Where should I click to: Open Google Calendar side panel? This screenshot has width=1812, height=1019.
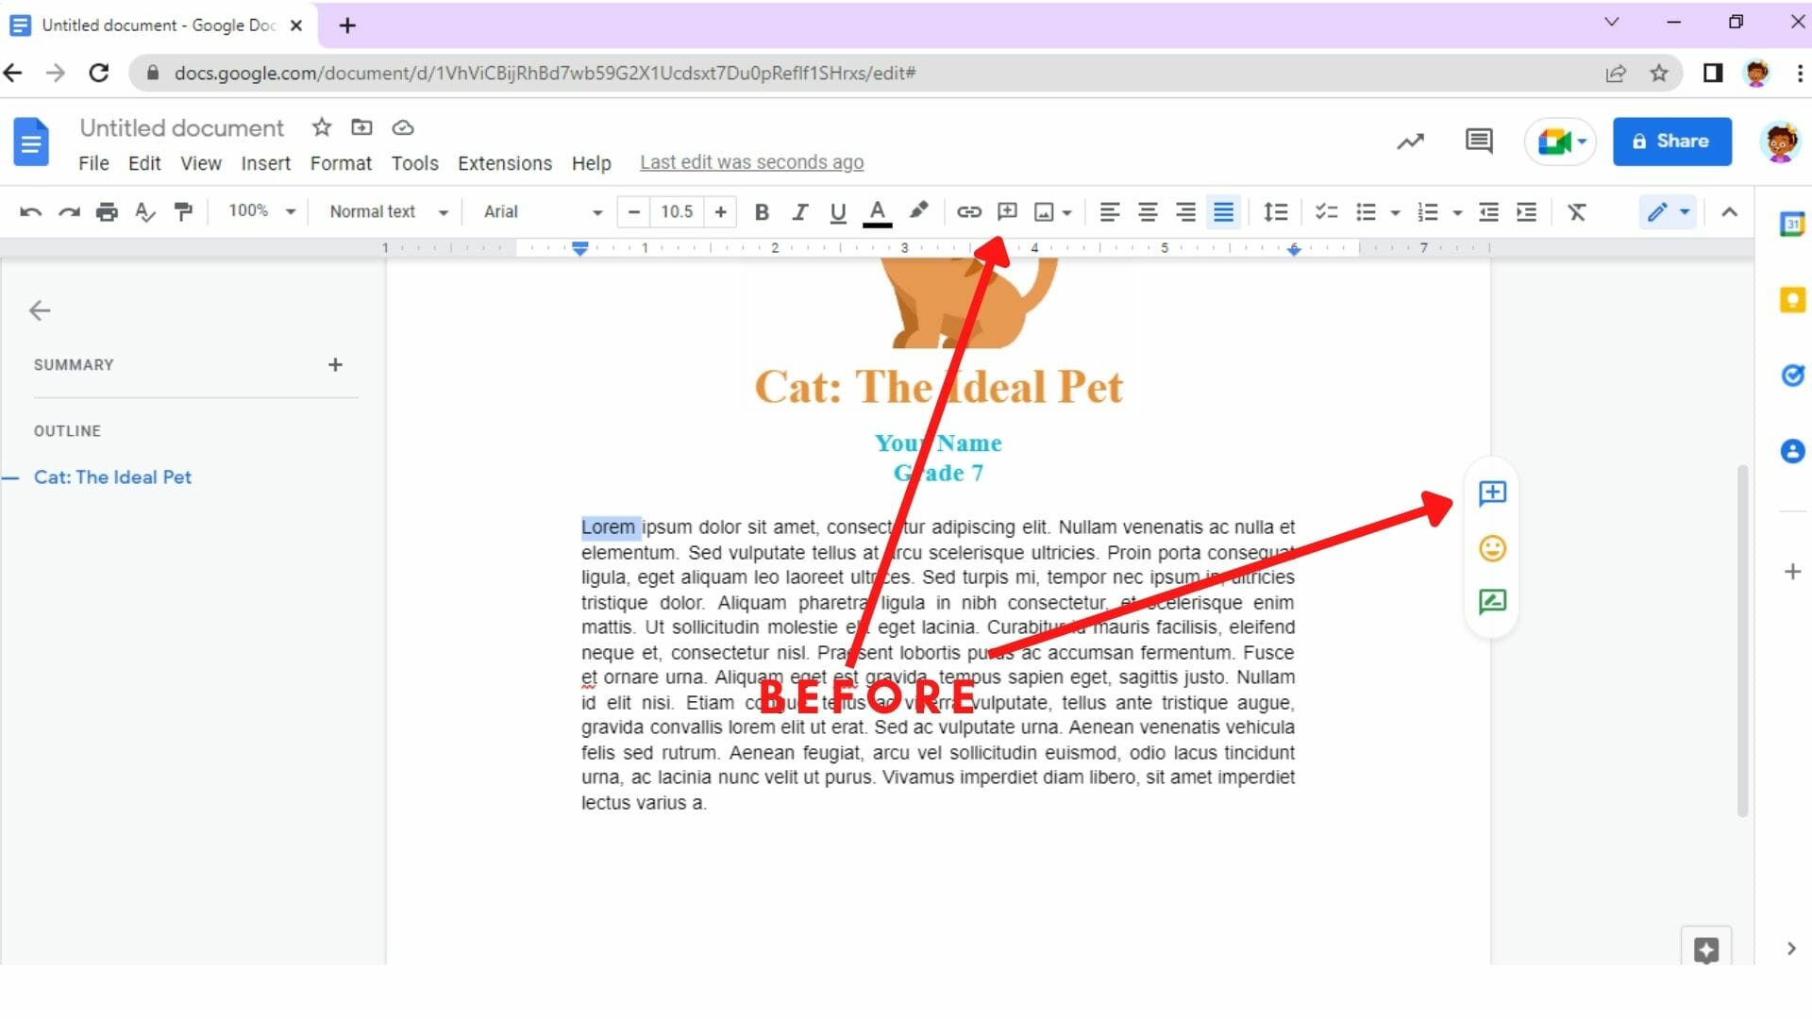pos(1792,225)
